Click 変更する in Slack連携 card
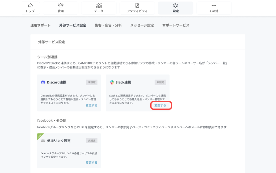Image resolution: width=276 pixels, height=173 pixels. pyautogui.click(x=160, y=105)
